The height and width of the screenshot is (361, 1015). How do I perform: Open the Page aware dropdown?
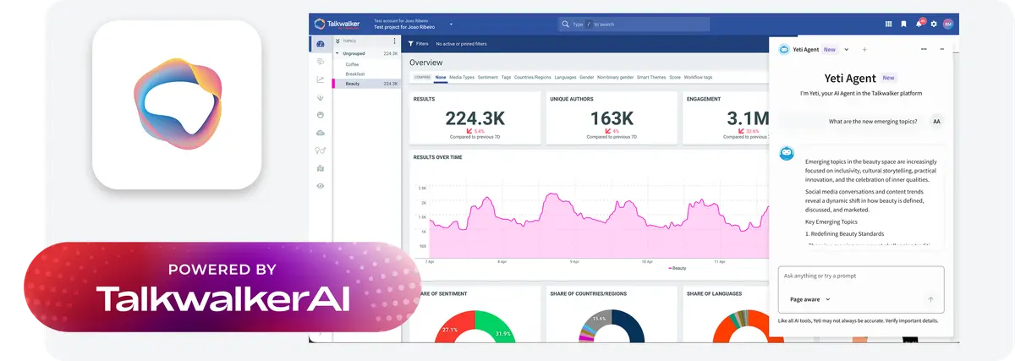810,299
